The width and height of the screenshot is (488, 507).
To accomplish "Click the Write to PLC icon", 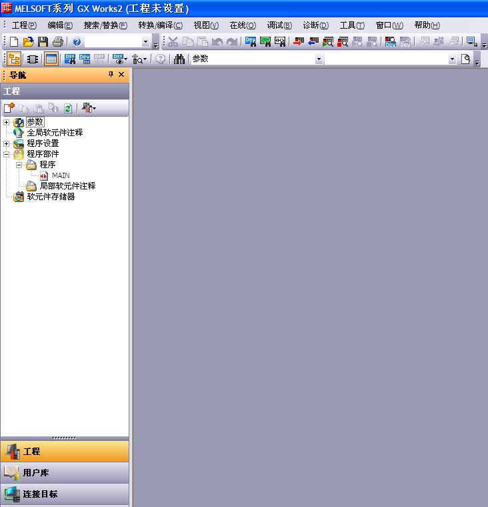I will click(x=297, y=41).
